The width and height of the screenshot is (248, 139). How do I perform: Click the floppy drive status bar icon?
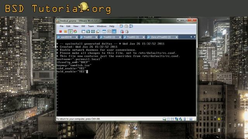172,119
